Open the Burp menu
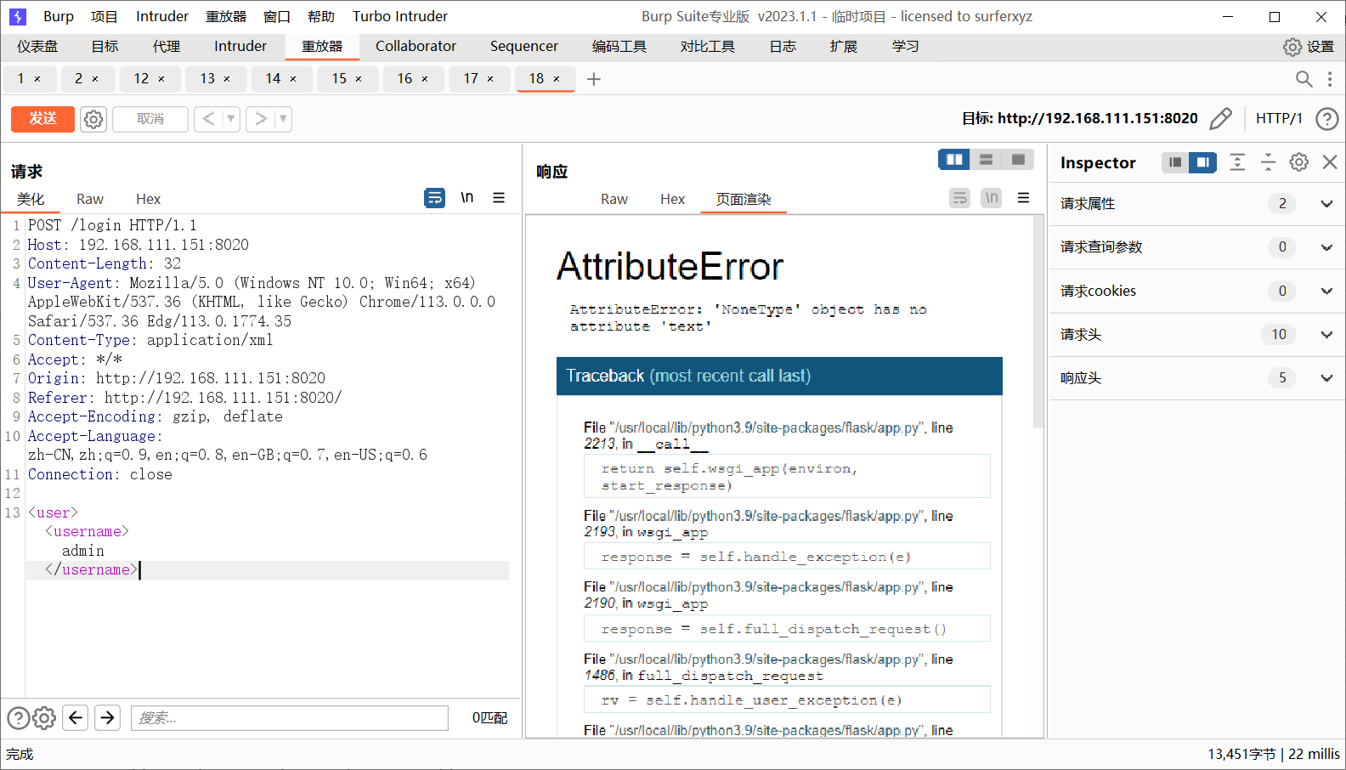Viewport: 1346px width, 770px height. 59,16
